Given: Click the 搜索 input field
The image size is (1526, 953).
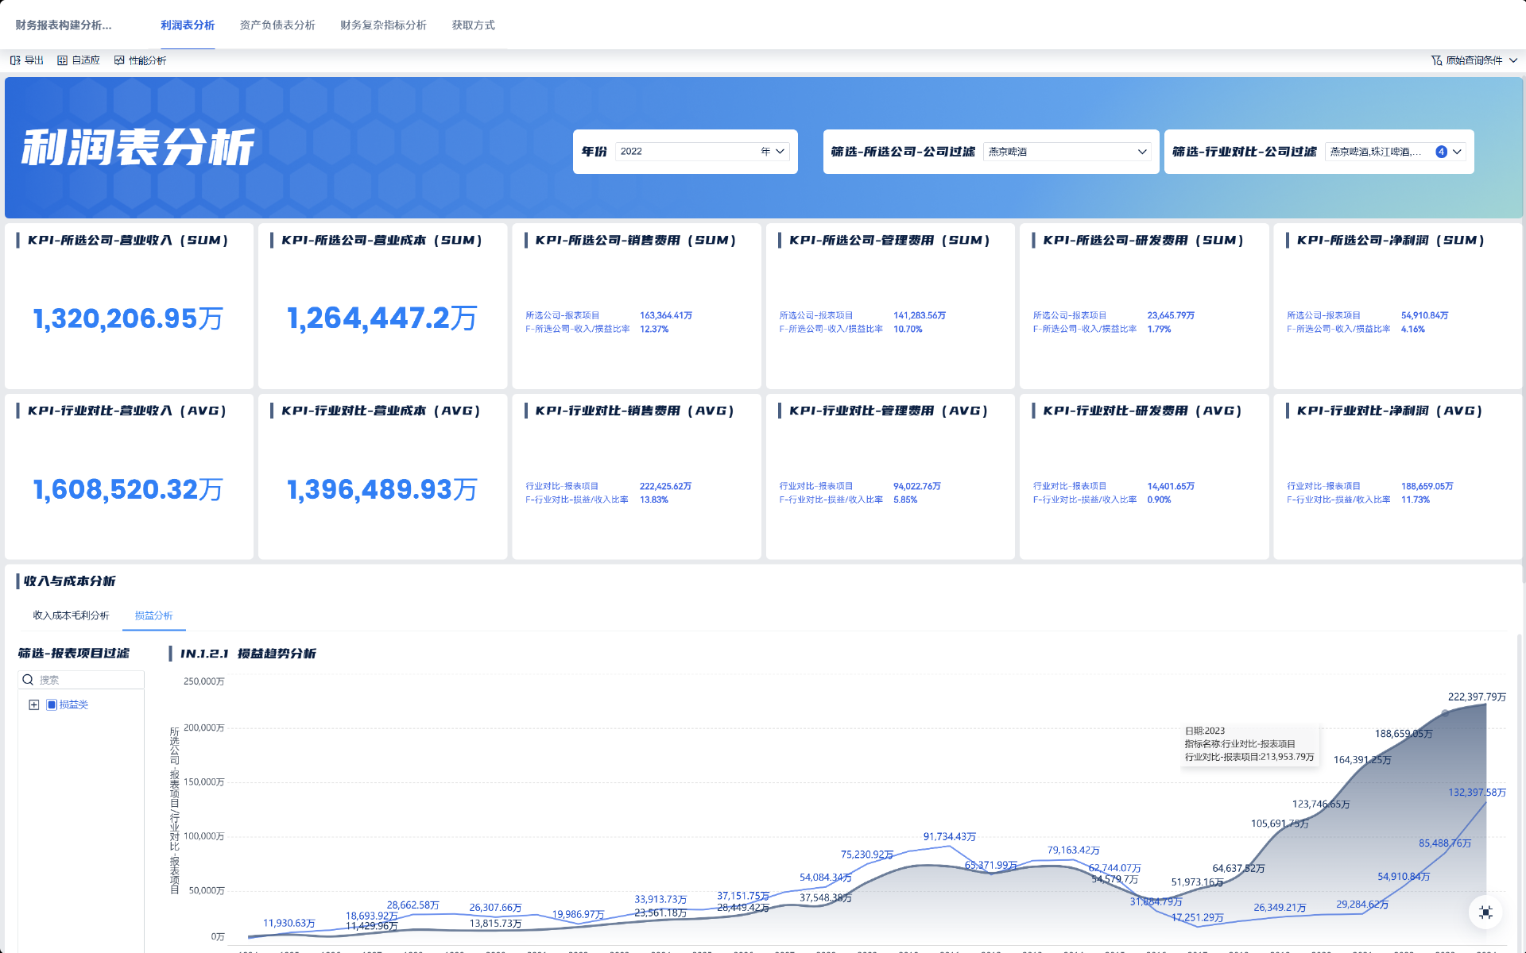Looking at the screenshot, I should tap(87, 680).
